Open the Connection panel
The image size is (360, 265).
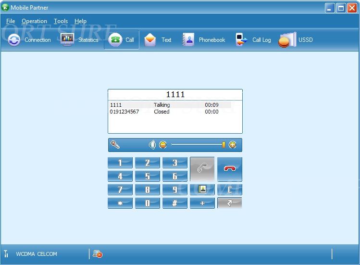tap(29, 40)
